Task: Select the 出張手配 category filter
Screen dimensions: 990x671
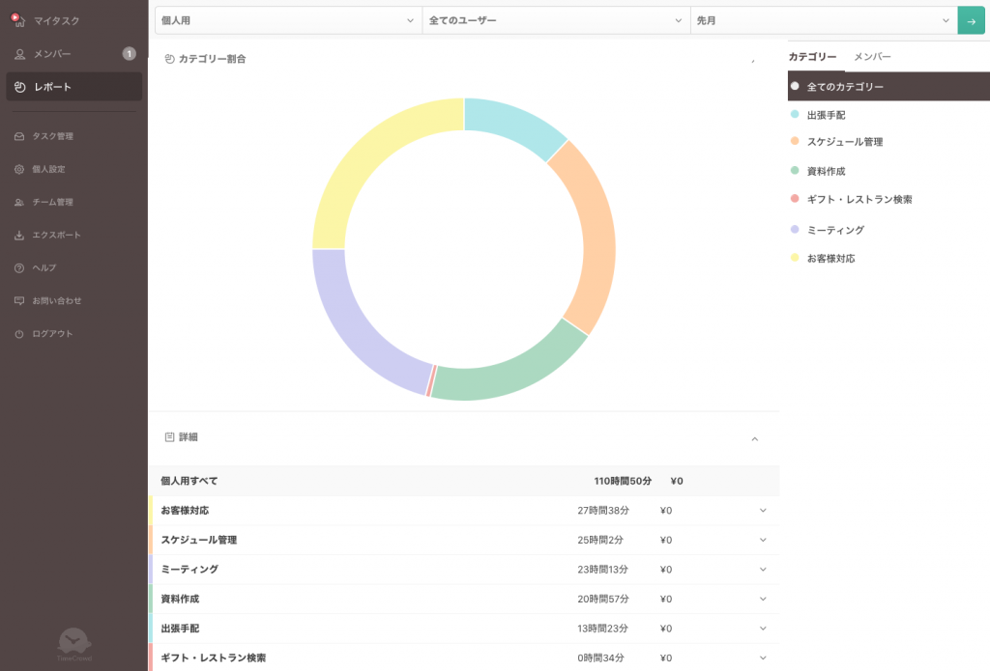Action: pos(826,115)
